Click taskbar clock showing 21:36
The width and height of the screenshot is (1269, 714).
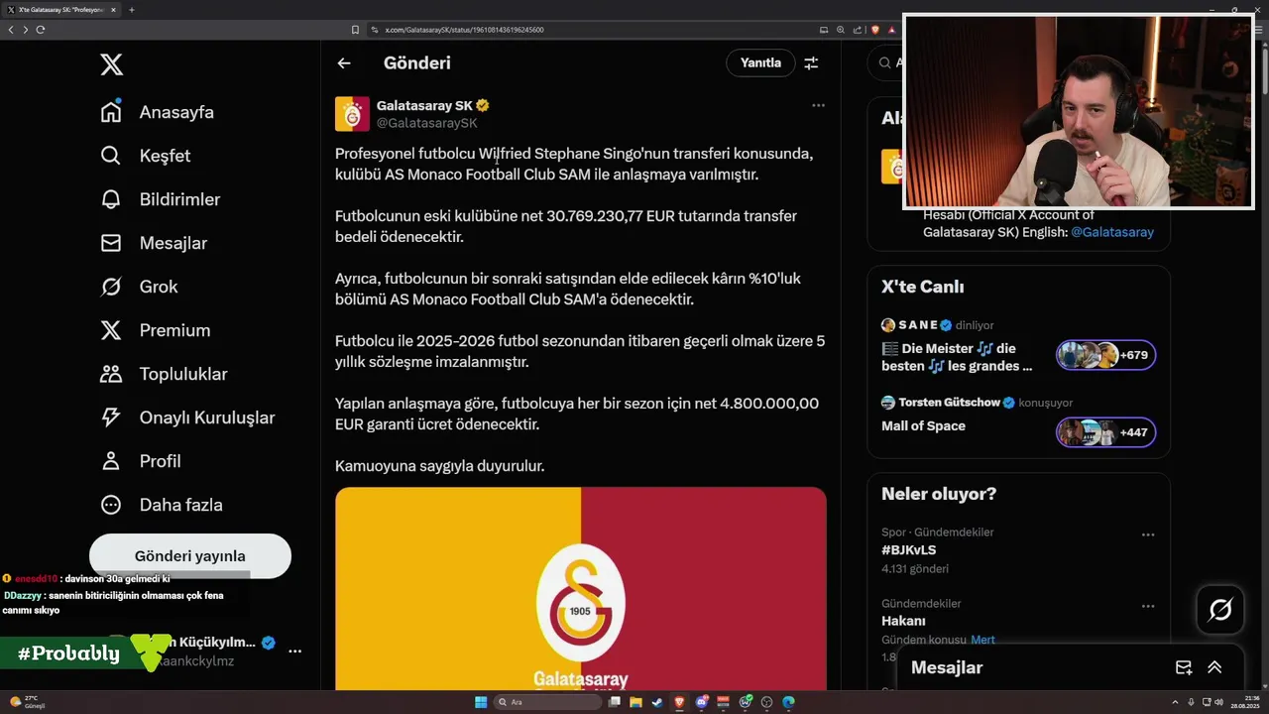(1243, 702)
